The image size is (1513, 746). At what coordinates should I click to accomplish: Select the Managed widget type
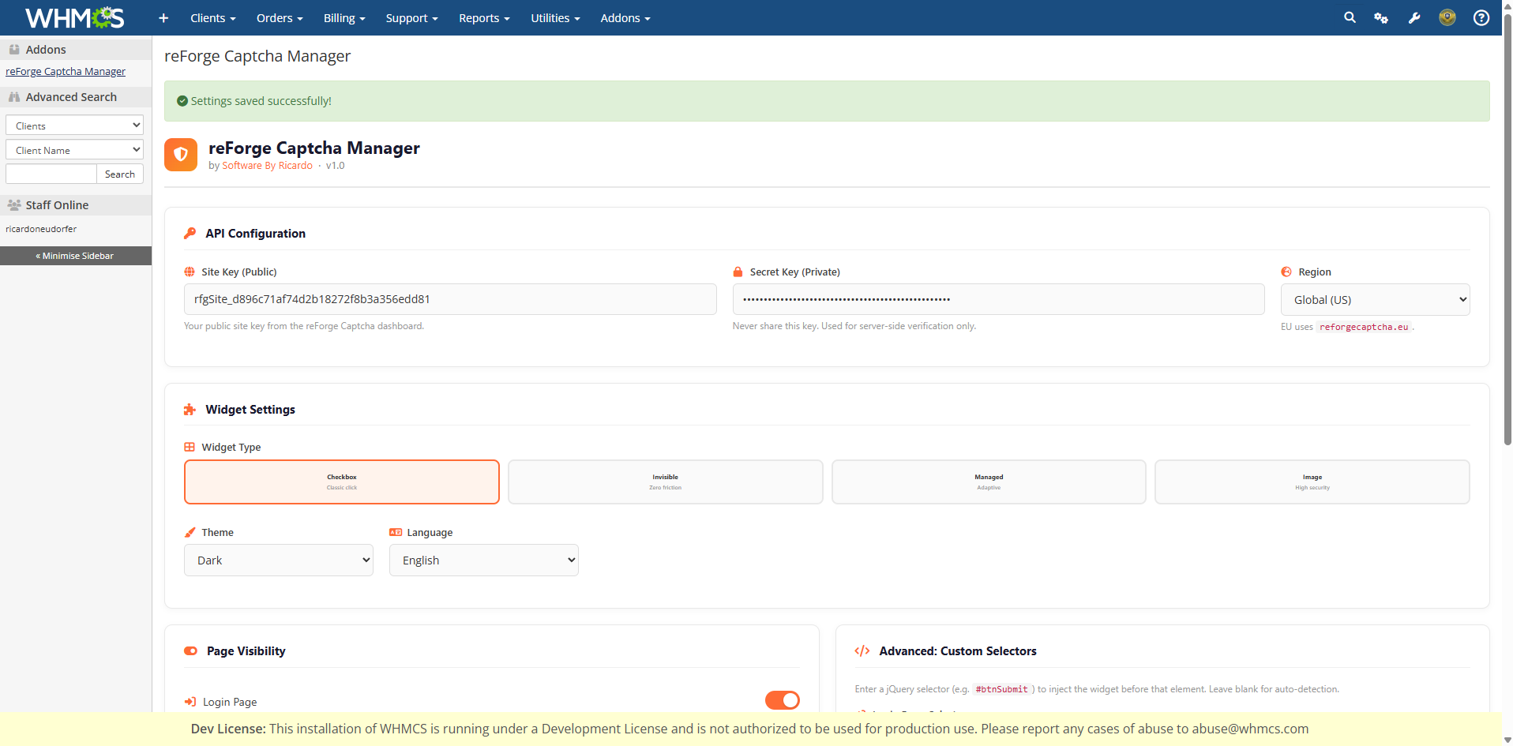988,482
